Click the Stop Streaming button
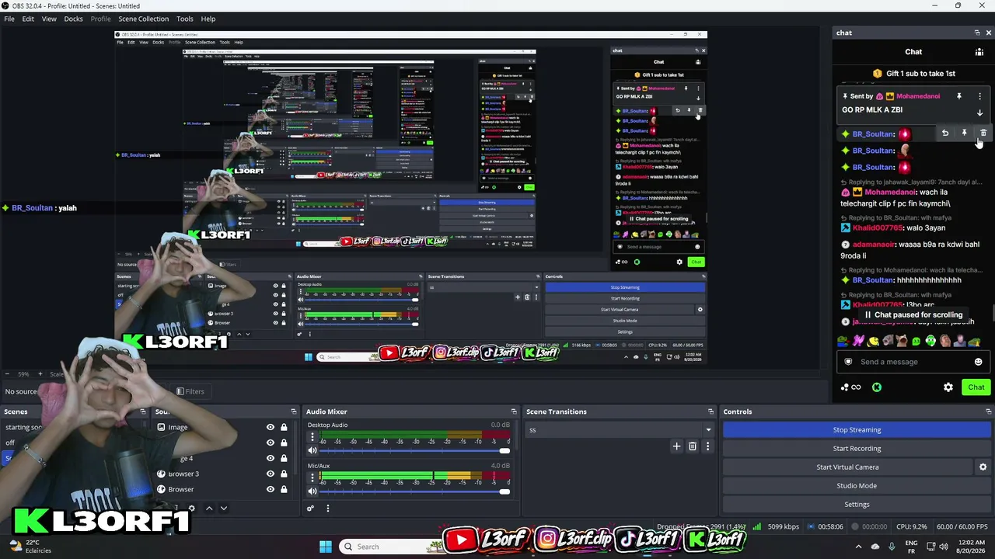 pos(857,430)
